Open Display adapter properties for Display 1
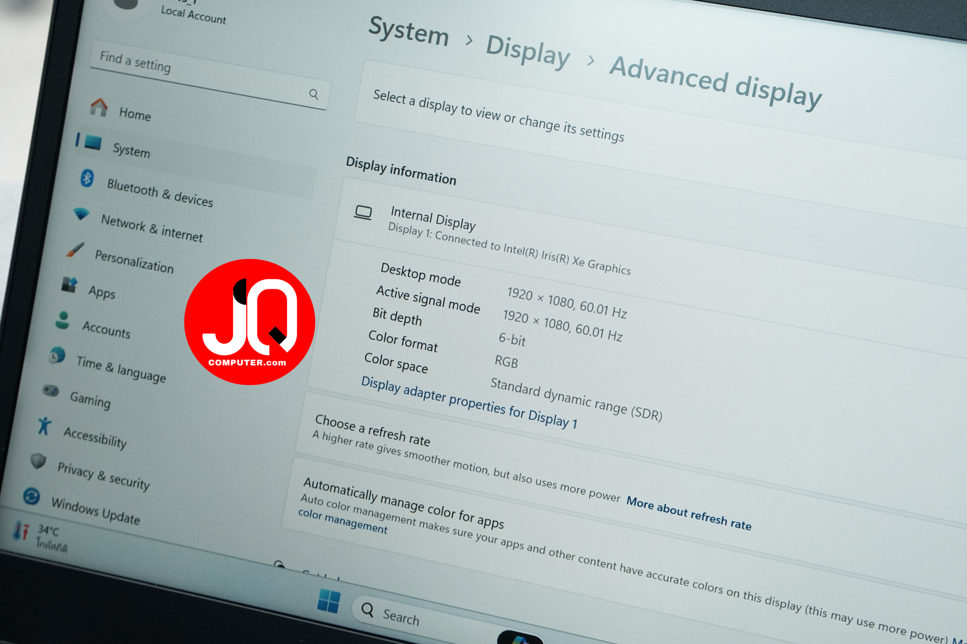The width and height of the screenshot is (967, 644). [469, 402]
